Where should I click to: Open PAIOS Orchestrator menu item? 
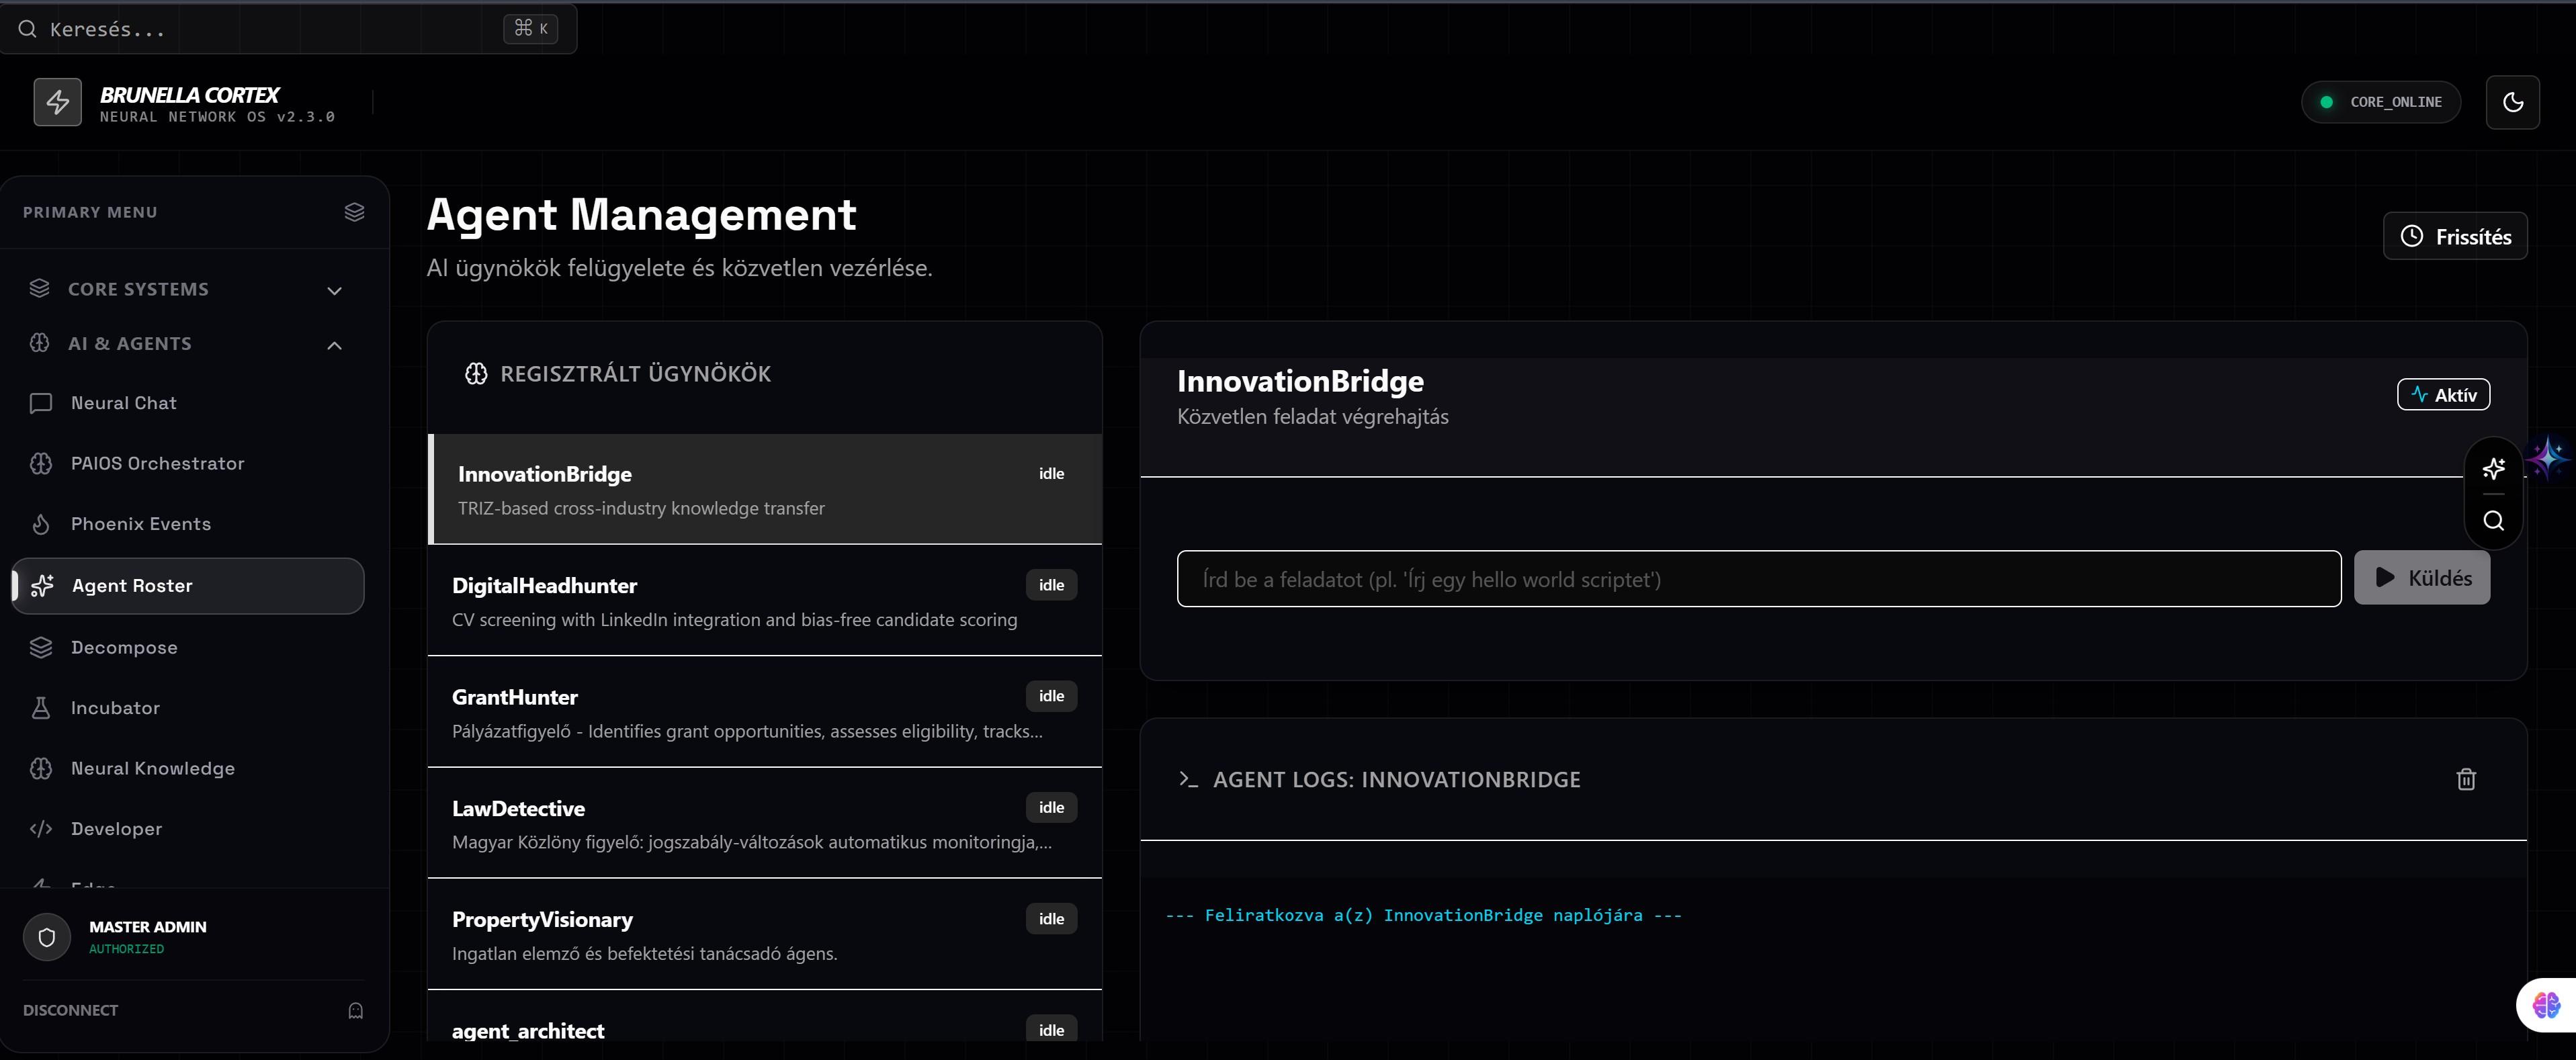click(x=157, y=463)
